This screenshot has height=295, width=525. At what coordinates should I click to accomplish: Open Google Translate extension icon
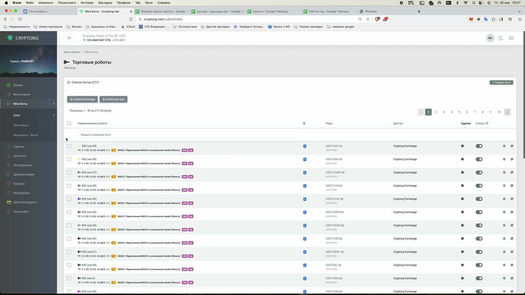486,19
